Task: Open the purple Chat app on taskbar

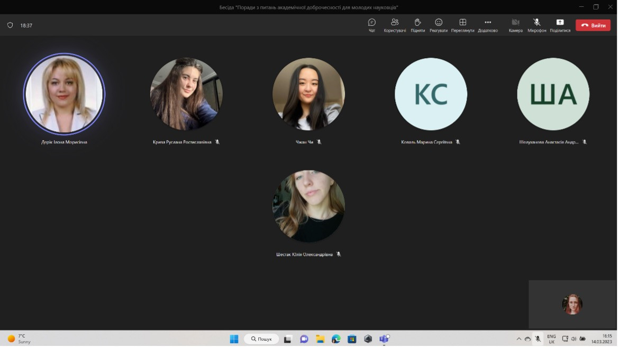Action: [x=304, y=339]
